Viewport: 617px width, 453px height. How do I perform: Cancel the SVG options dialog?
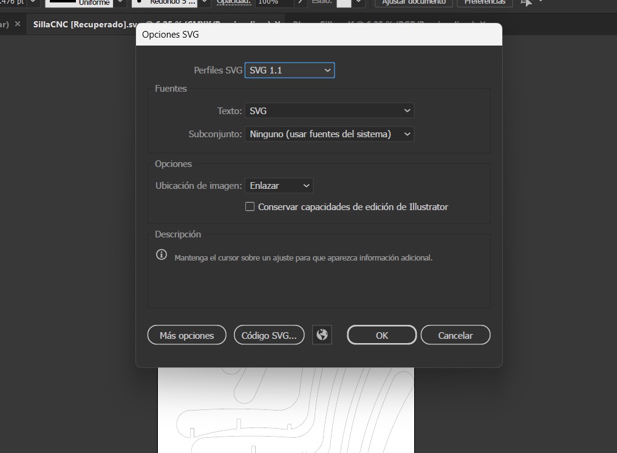coord(455,335)
